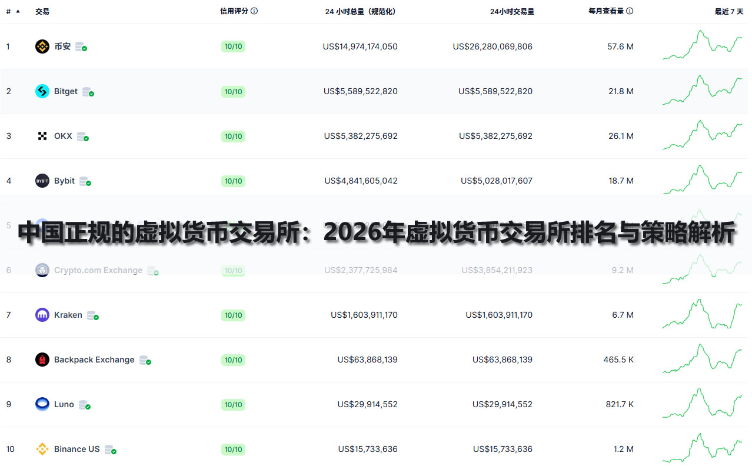752x469 pixels.
Task: Click the value US$3,854,211,923
Action: (x=497, y=270)
